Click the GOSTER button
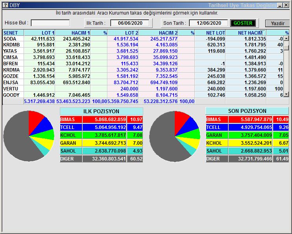Image resolution: width=292 pixels, height=234 pixels. (243, 23)
